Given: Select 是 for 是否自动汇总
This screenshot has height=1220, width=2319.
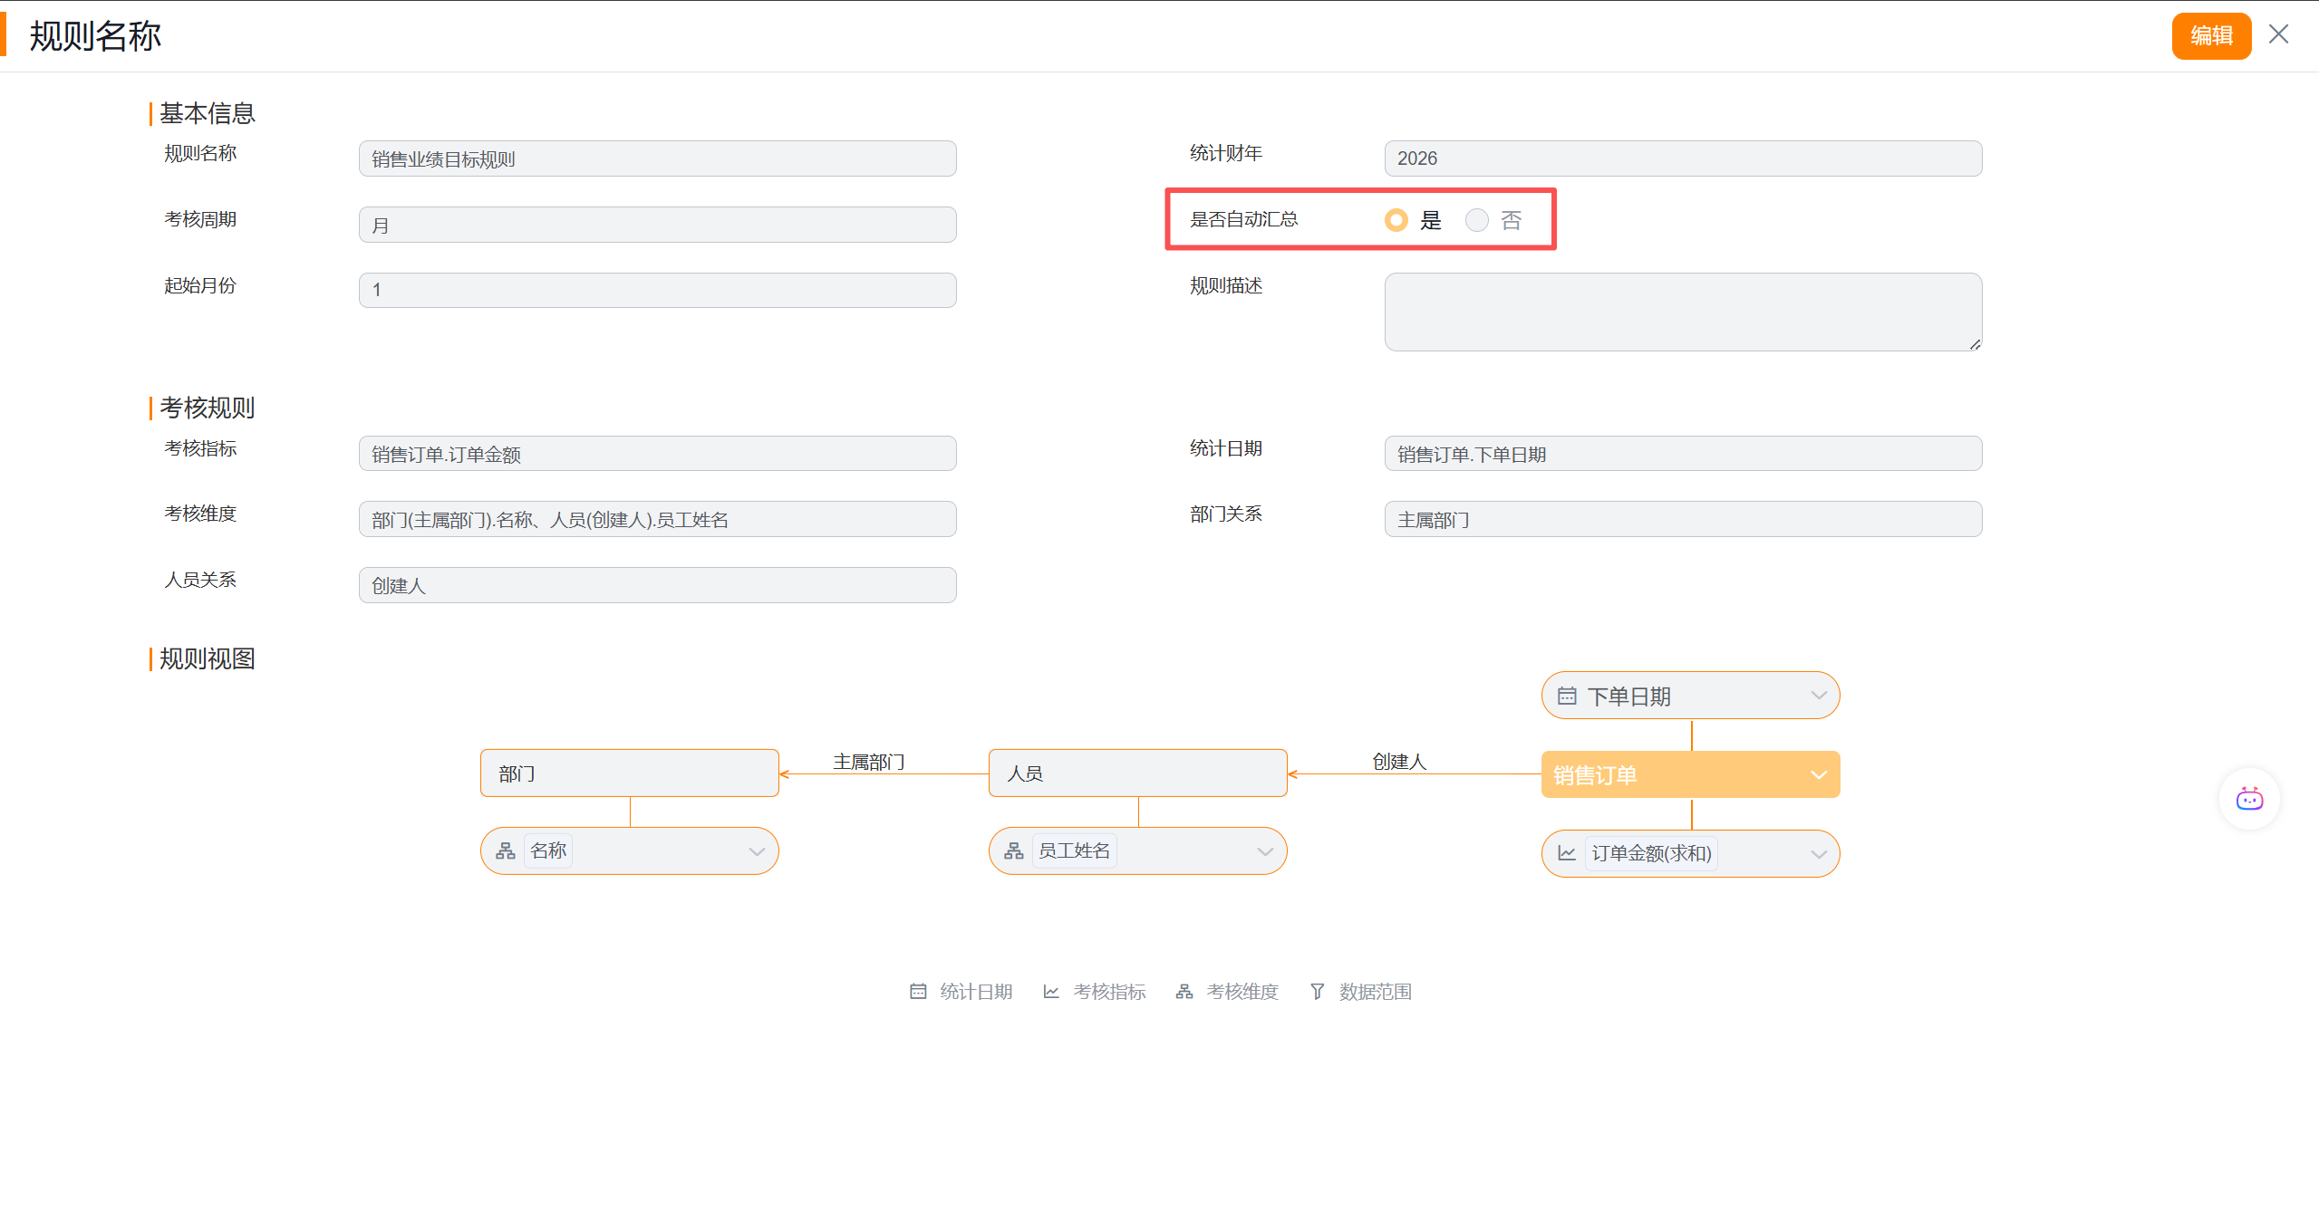Looking at the screenshot, I should (x=1396, y=220).
